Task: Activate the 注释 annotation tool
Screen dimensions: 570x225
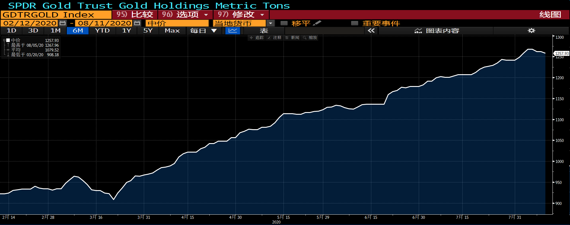Action: click(274, 38)
